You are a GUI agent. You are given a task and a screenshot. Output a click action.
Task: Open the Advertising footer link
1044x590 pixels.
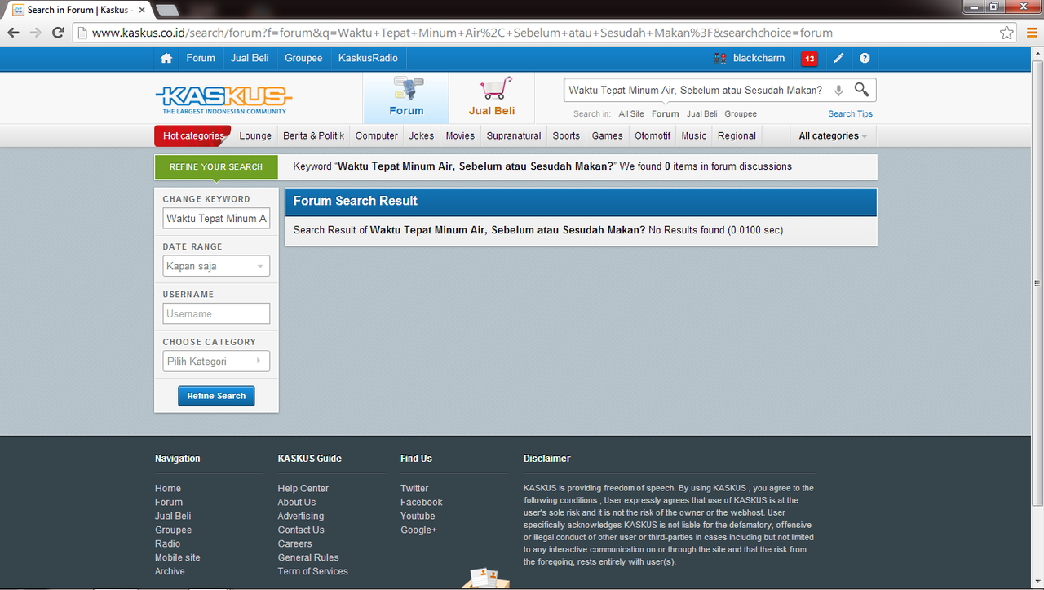click(x=301, y=517)
